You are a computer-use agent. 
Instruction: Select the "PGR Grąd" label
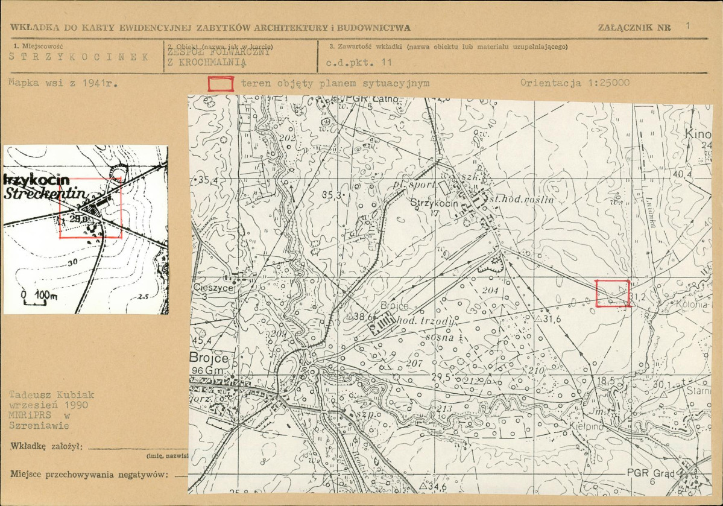pos(651,473)
